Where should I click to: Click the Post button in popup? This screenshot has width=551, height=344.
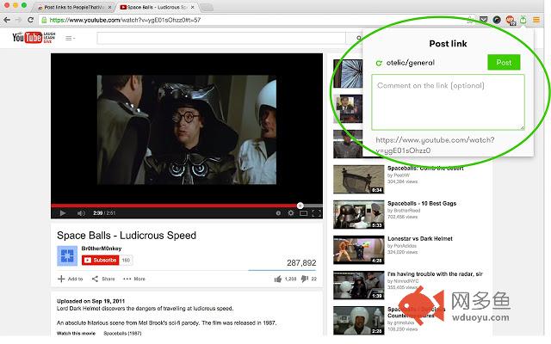[x=504, y=63]
